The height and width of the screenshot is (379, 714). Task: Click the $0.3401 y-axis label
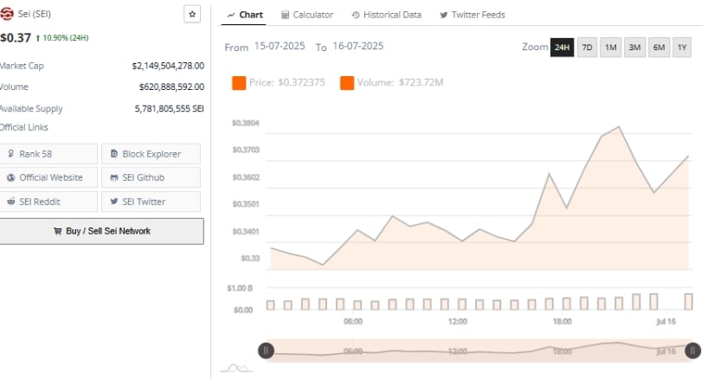[x=246, y=231]
